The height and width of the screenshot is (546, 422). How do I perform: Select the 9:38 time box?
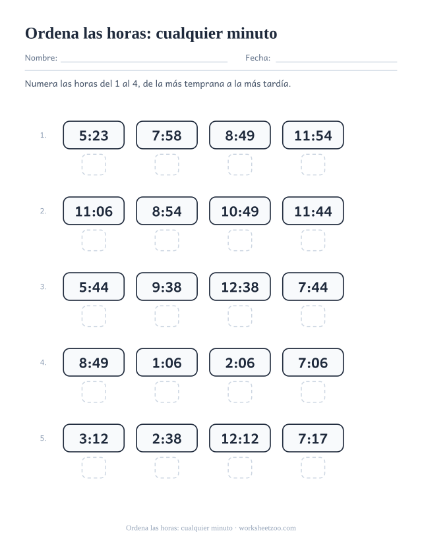click(x=167, y=287)
